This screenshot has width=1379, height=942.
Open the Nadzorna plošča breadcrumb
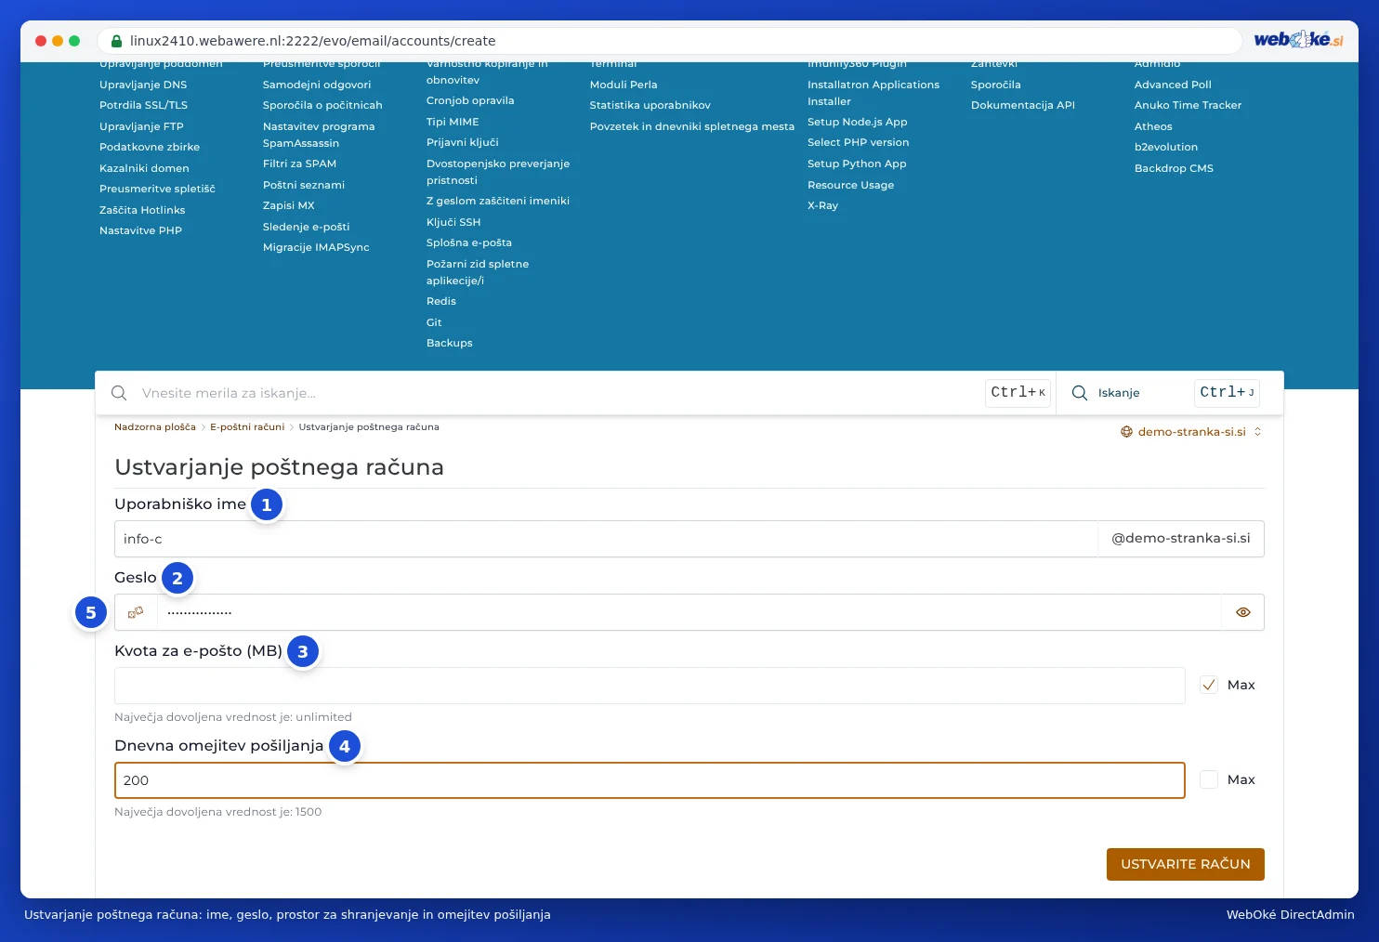[x=155, y=427]
